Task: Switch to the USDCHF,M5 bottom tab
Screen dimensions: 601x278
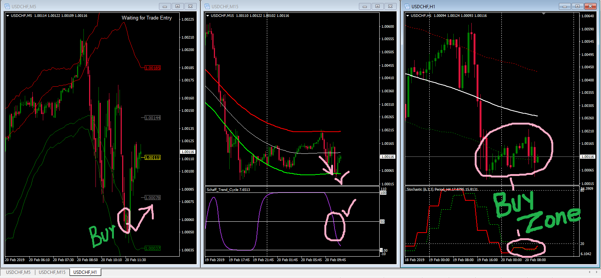Action: 18,272
